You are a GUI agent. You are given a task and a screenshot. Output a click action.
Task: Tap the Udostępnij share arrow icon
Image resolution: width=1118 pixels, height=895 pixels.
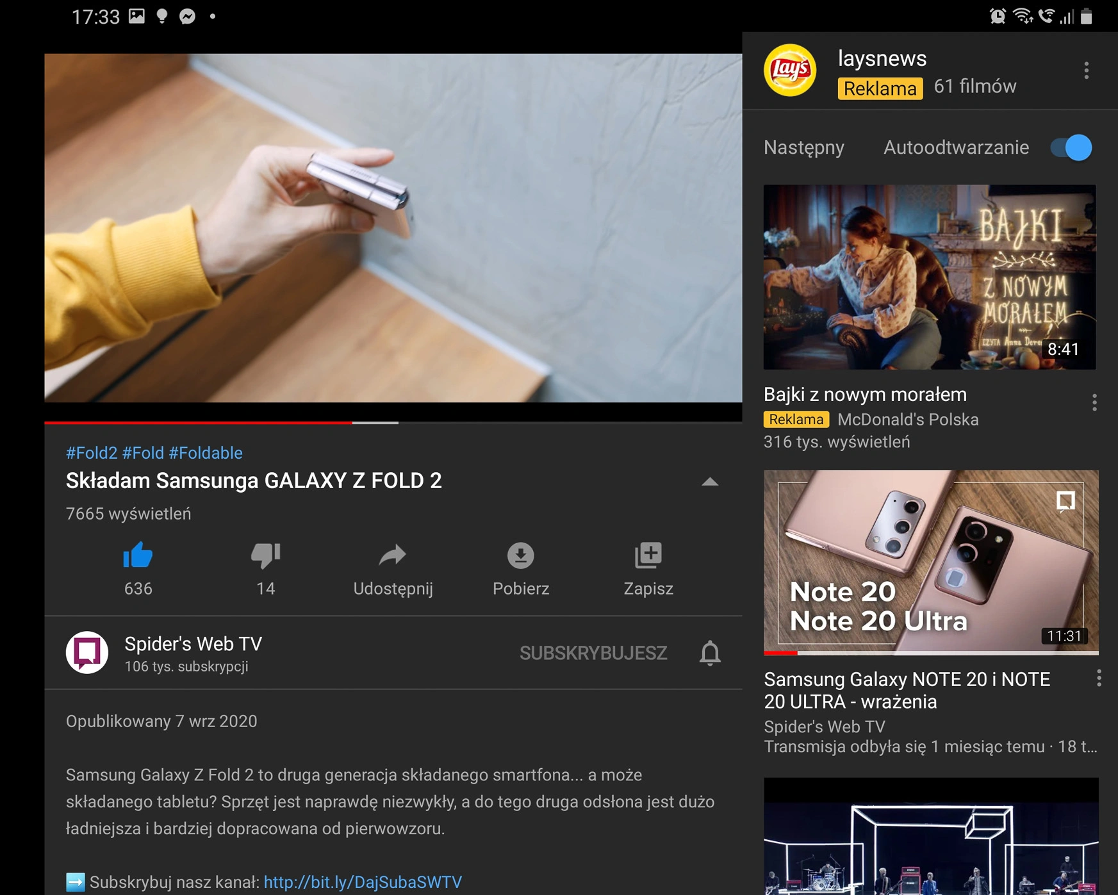point(393,555)
